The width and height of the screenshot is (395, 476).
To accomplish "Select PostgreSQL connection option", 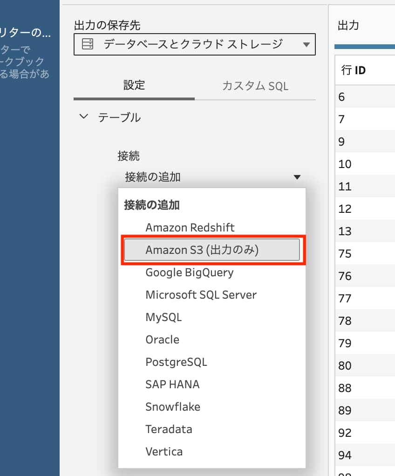I will click(x=176, y=362).
